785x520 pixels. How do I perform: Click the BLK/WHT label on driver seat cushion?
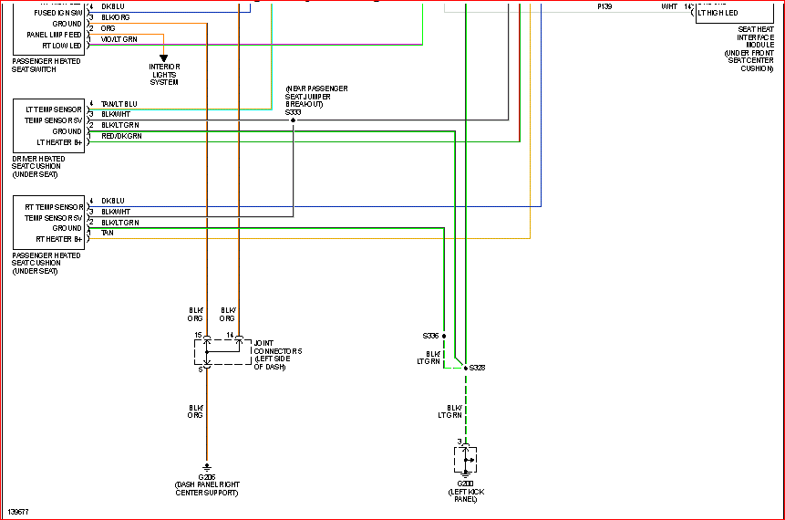click(x=116, y=114)
